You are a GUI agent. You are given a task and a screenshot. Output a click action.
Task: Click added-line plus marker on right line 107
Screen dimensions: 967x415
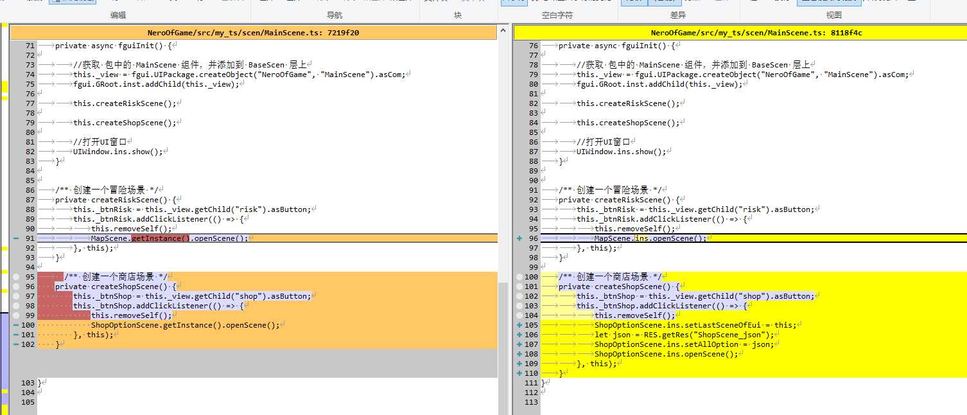tap(519, 344)
